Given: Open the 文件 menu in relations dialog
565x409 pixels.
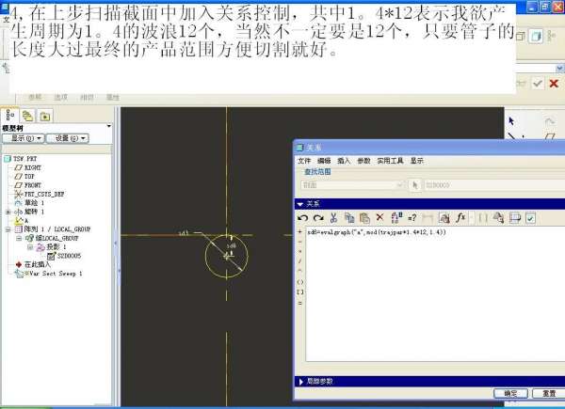Looking at the screenshot, I should pos(304,161).
